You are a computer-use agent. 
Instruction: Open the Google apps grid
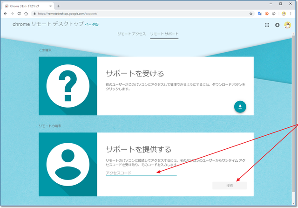point(267,25)
